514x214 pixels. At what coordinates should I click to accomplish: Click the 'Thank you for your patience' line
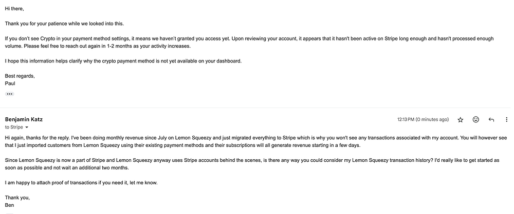(x=64, y=24)
